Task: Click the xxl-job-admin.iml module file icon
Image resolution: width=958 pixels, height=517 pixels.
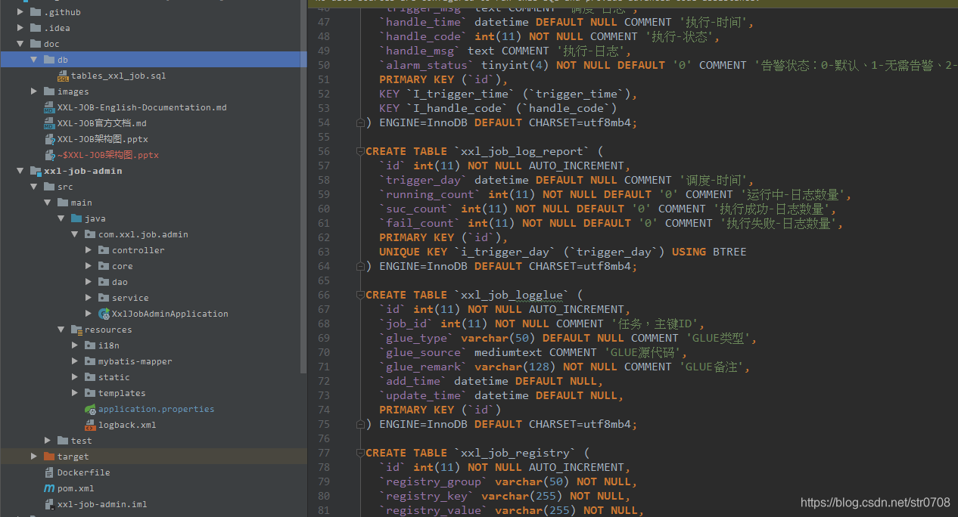Action: [49, 504]
